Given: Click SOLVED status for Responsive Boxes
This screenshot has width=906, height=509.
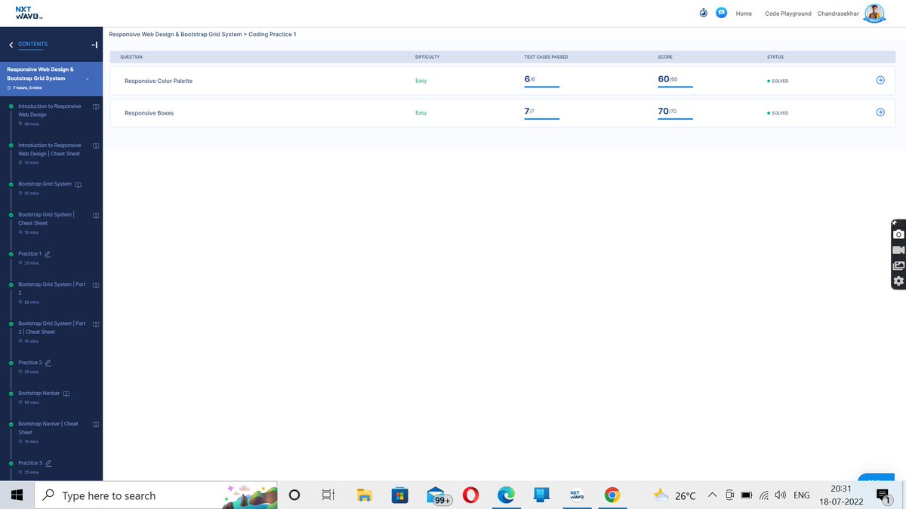Looking at the screenshot, I should tap(778, 113).
